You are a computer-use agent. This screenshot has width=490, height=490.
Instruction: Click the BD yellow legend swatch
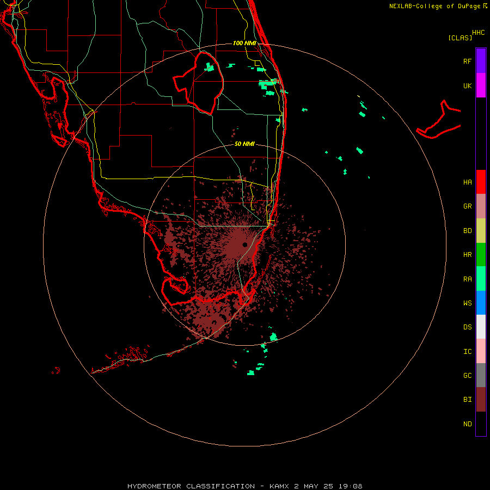click(x=481, y=231)
